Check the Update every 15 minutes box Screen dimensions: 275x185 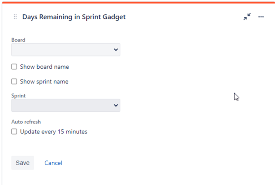pyautogui.click(x=14, y=131)
